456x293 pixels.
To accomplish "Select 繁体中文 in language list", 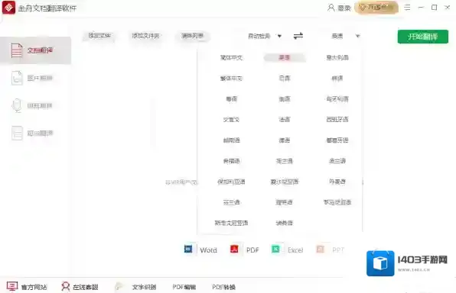I will [x=231, y=79].
